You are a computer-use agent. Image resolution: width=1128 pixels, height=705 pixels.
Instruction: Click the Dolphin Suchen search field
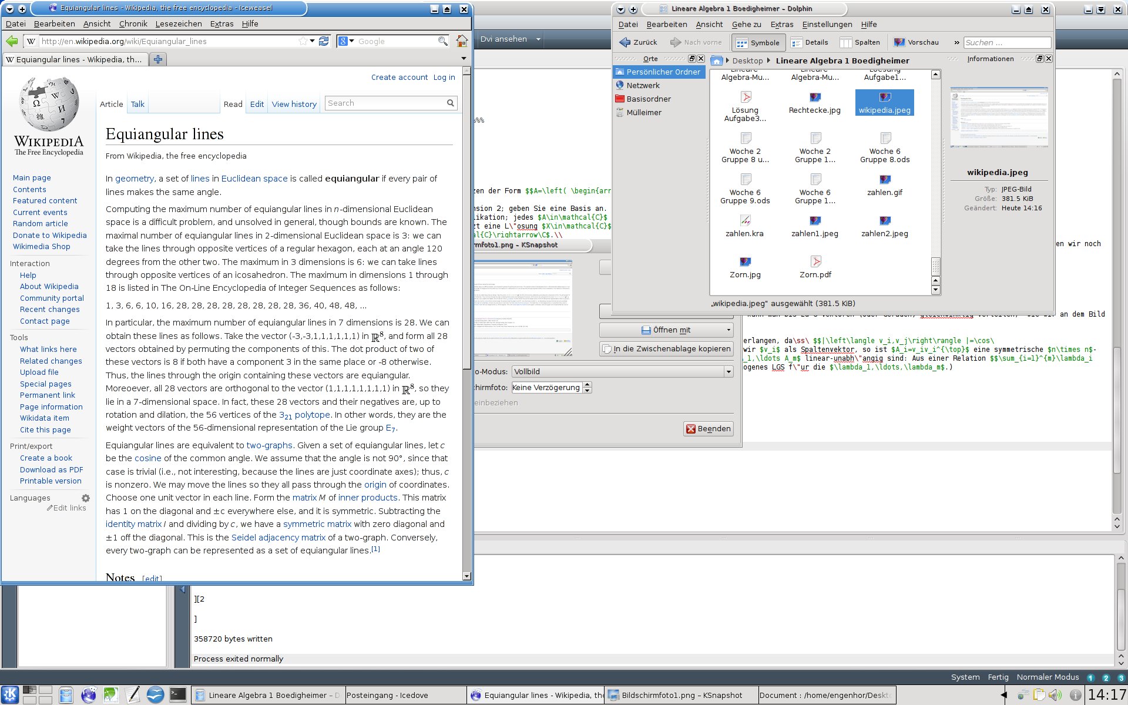click(x=1007, y=42)
